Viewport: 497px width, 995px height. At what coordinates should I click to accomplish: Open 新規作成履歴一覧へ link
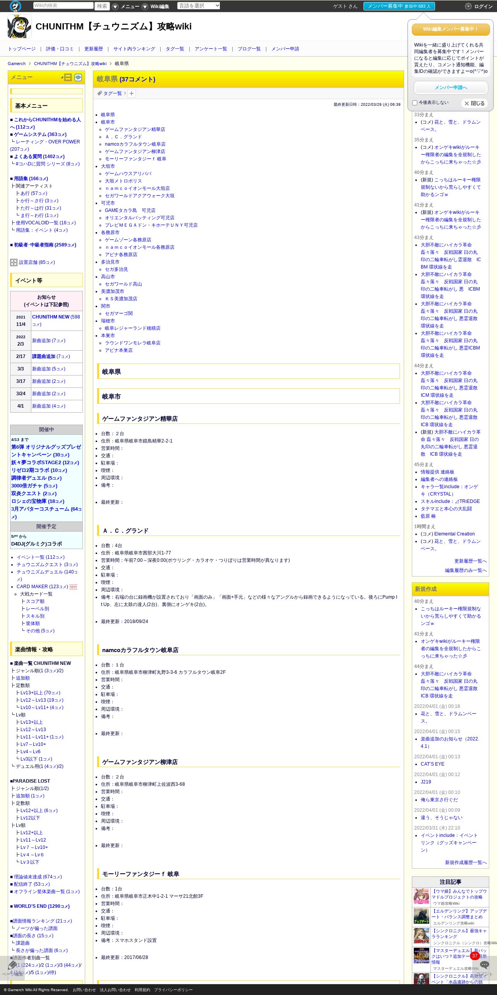tap(466, 862)
